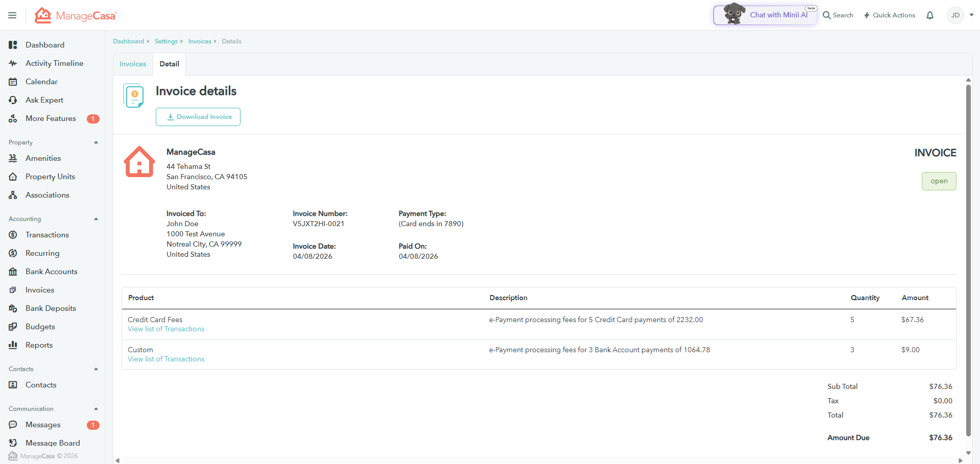Click Settings in the breadcrumb
Image resolution: width=980 pixels, height=464 pixels.
coord(166,41)
